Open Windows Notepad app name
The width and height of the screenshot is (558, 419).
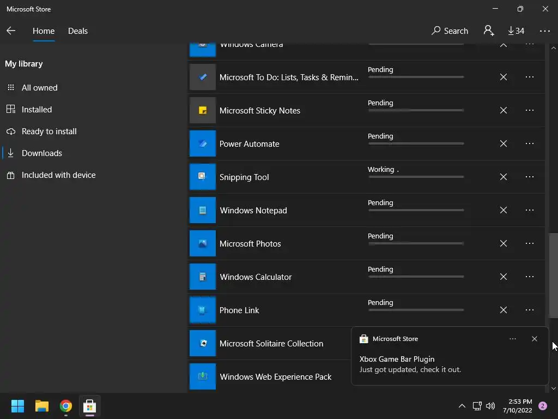(253, 211)
